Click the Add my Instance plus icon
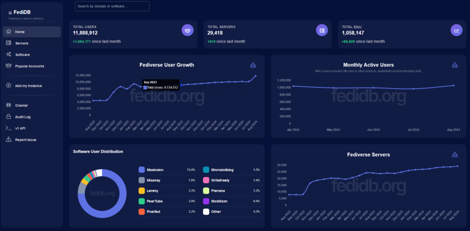This screenshot has width=470, height=231. [9, 86]
